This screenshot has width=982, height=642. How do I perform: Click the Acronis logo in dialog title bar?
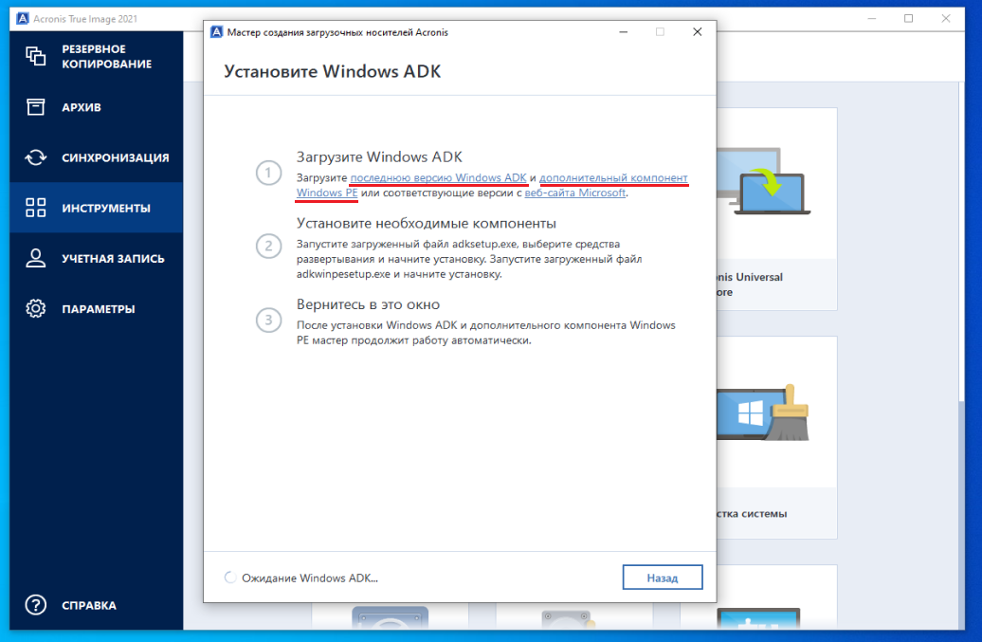click(217, 32)
